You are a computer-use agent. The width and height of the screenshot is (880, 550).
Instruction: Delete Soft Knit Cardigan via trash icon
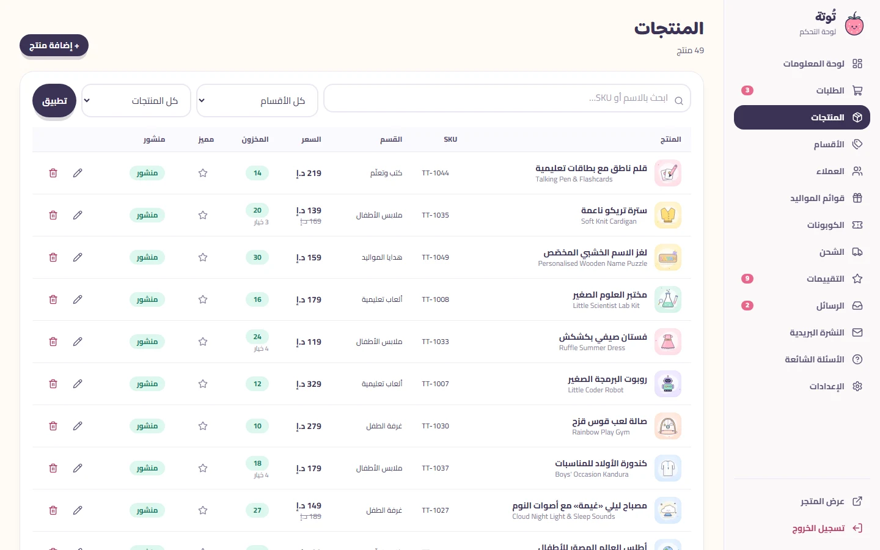[x=53, y=215]
